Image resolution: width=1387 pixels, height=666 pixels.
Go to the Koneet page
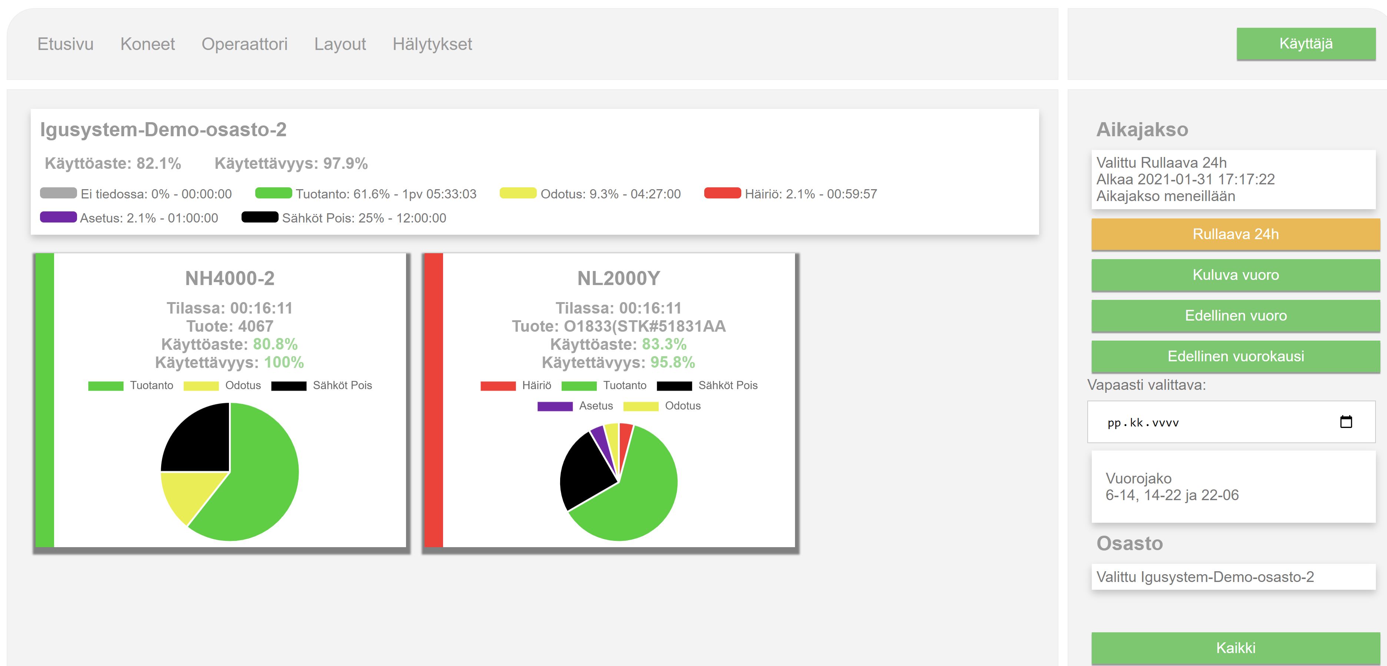(x=147, y=44)
